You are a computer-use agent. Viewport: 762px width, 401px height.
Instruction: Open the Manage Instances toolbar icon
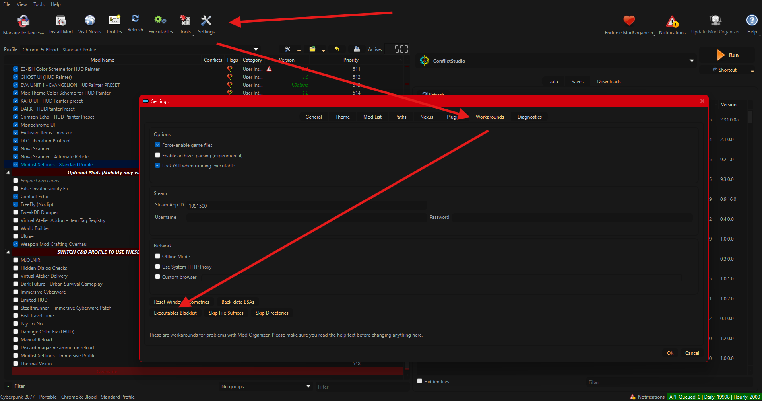click(x=23, y=21)
